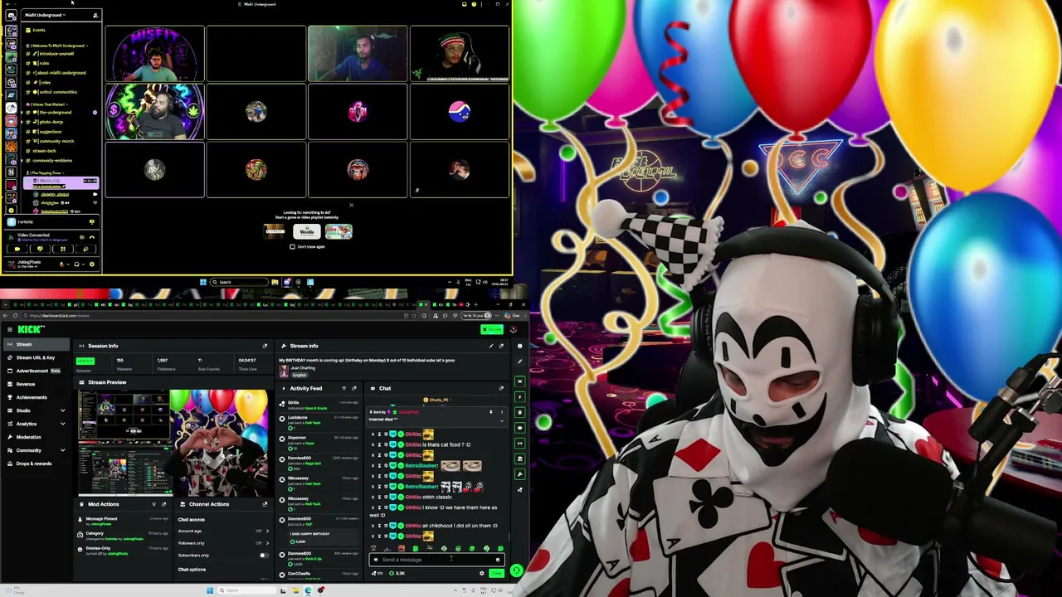Screen dimensions: 1062x597
Task: Click the info icon in right rail
Action: tap(519, 346)
